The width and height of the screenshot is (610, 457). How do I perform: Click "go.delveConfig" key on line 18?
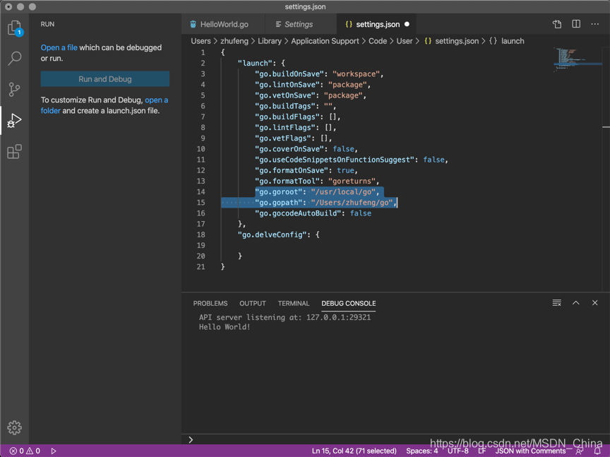(x=273, y=235)
